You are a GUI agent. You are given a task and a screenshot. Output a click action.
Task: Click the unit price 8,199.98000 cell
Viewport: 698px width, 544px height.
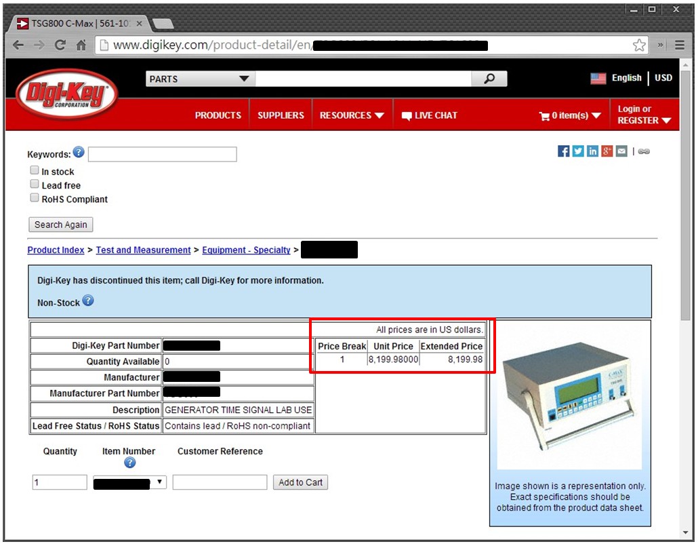click(394, 360)
